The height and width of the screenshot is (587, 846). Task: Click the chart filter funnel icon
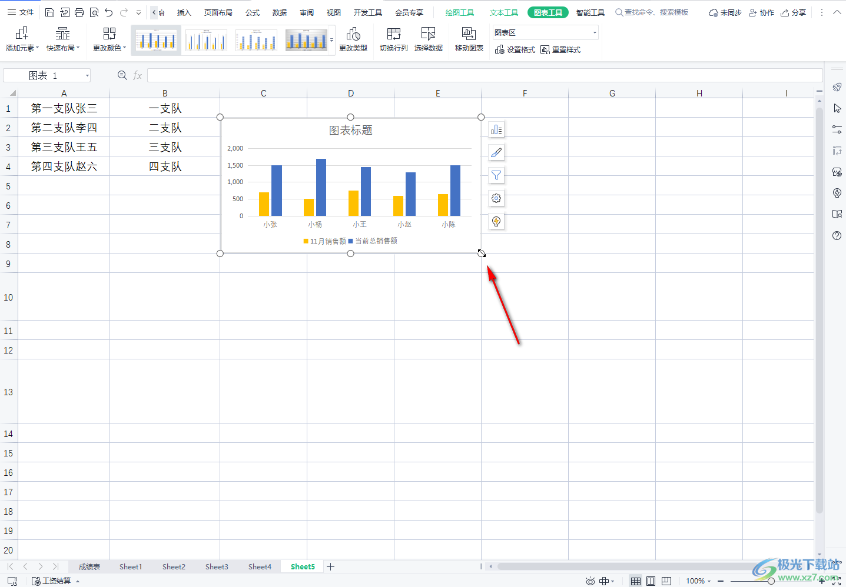(496, 175)
